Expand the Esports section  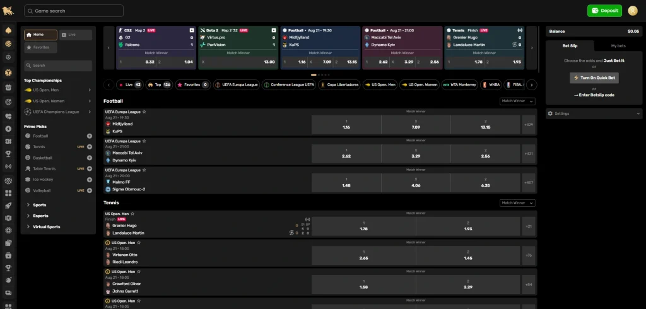coord(40,216)
